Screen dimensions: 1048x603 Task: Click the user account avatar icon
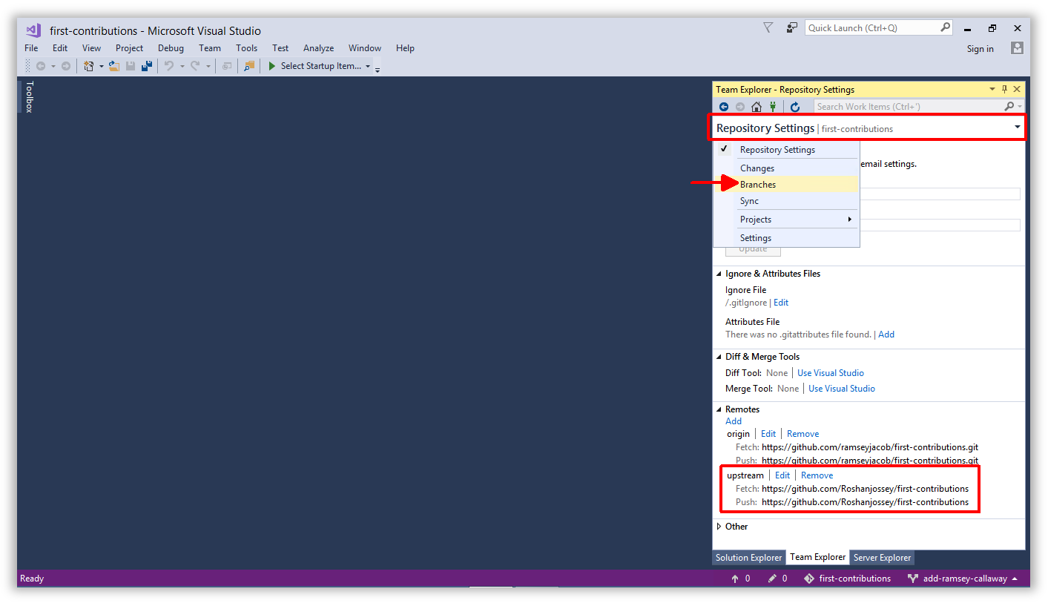pos(1017,48)
